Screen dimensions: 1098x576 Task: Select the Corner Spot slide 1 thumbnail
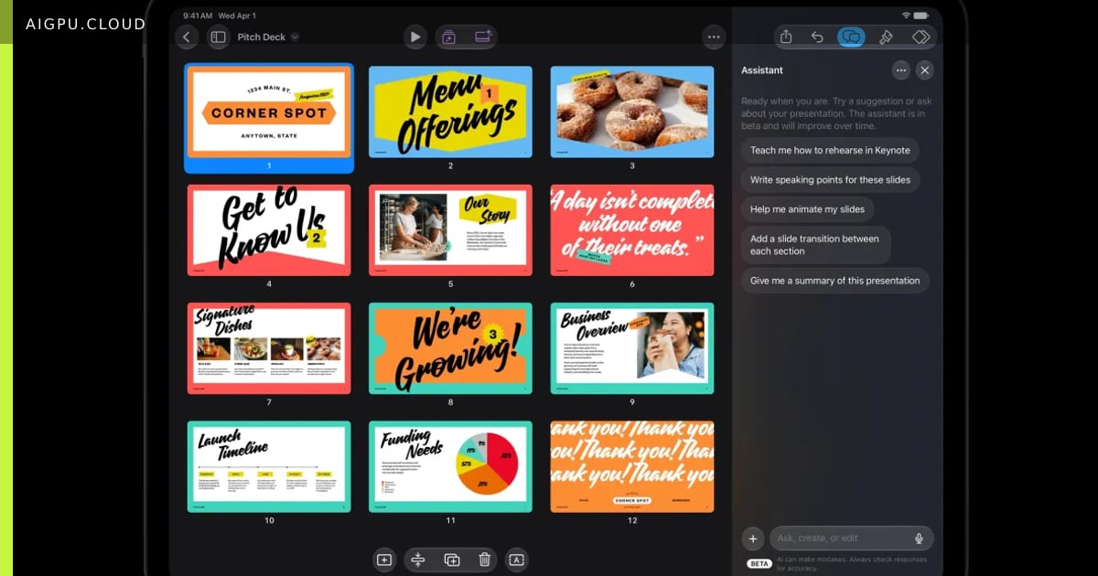pos(269,112)
